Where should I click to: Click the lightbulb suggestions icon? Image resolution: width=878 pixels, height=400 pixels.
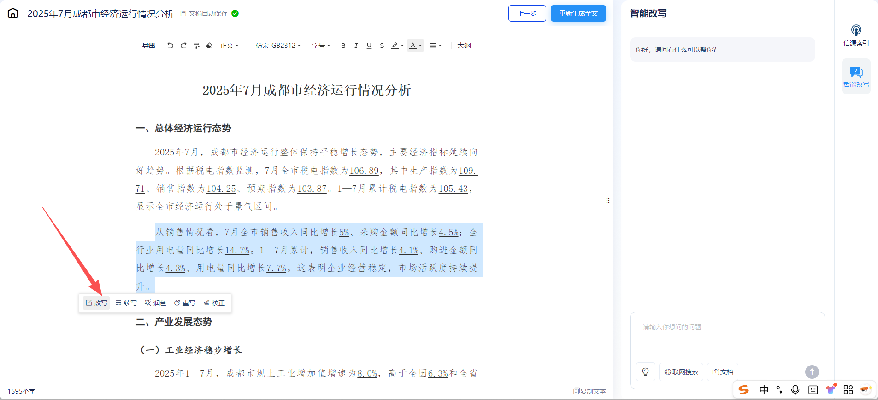(646, 372)
